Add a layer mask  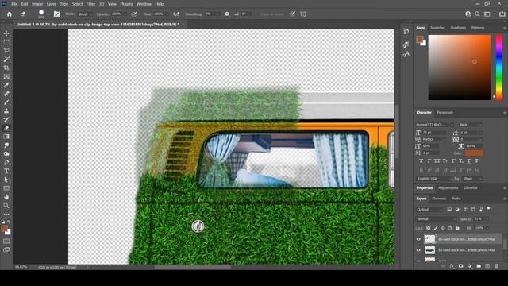(x=460, y=266)
